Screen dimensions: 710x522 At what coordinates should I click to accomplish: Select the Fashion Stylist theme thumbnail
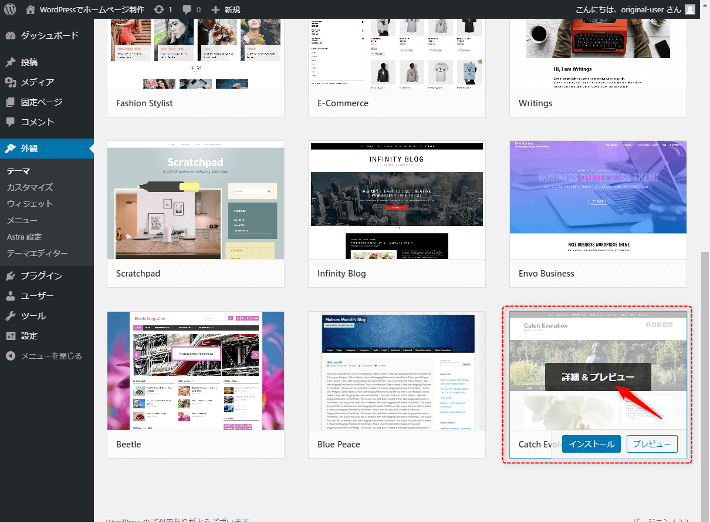[x=195, y=53]
